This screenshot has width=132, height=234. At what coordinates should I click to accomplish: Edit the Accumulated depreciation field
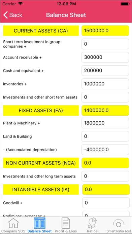(105, 150)
